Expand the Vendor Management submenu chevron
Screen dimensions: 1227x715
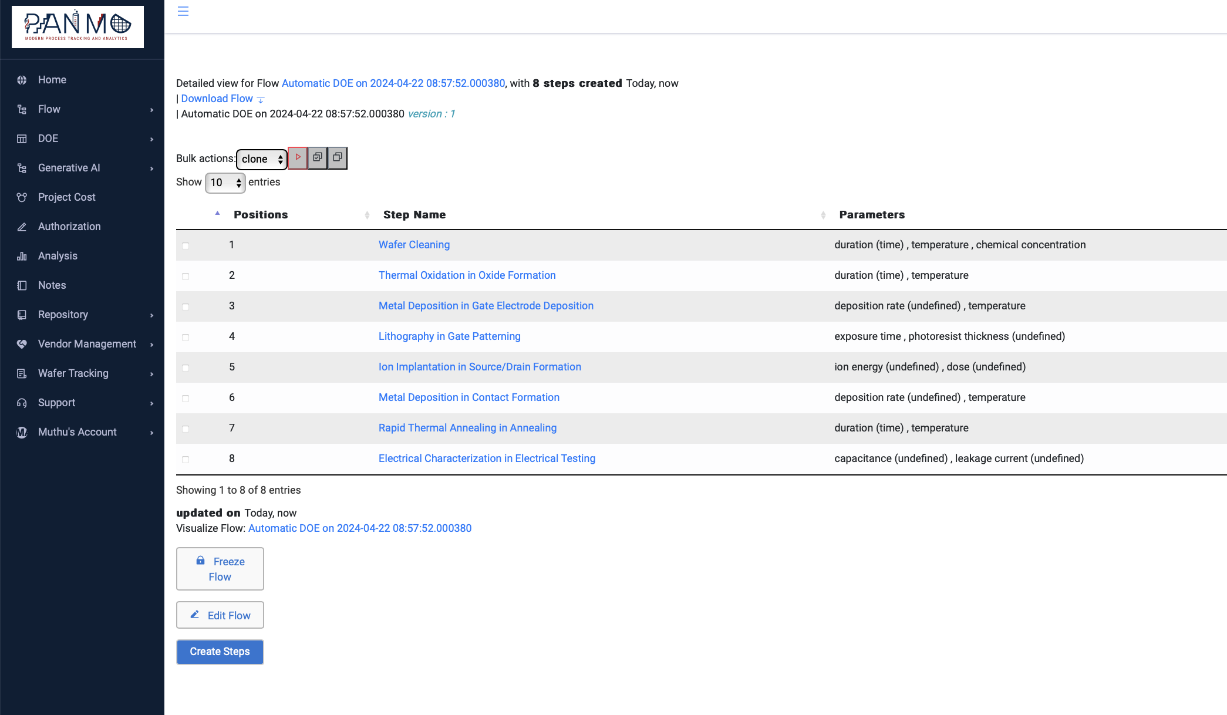click(x=151, y=345)
